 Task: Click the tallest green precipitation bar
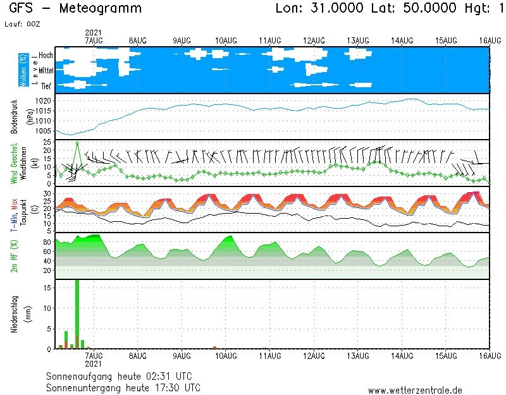click(x=77, y=313)
